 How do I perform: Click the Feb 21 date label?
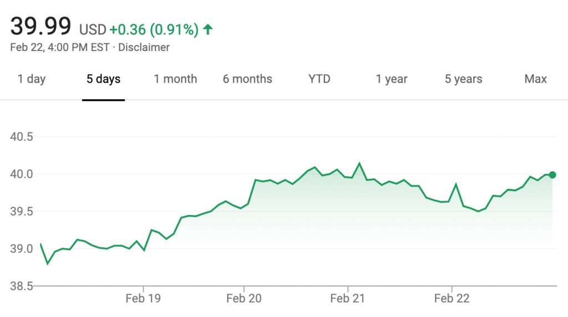tap(347, 298)
